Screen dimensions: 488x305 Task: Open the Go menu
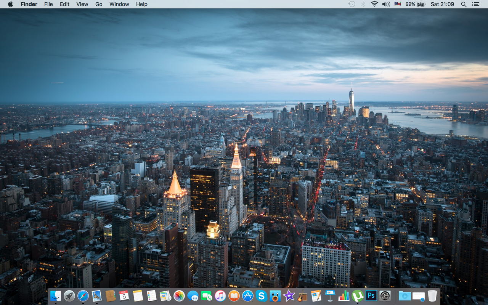pos(99,4)
